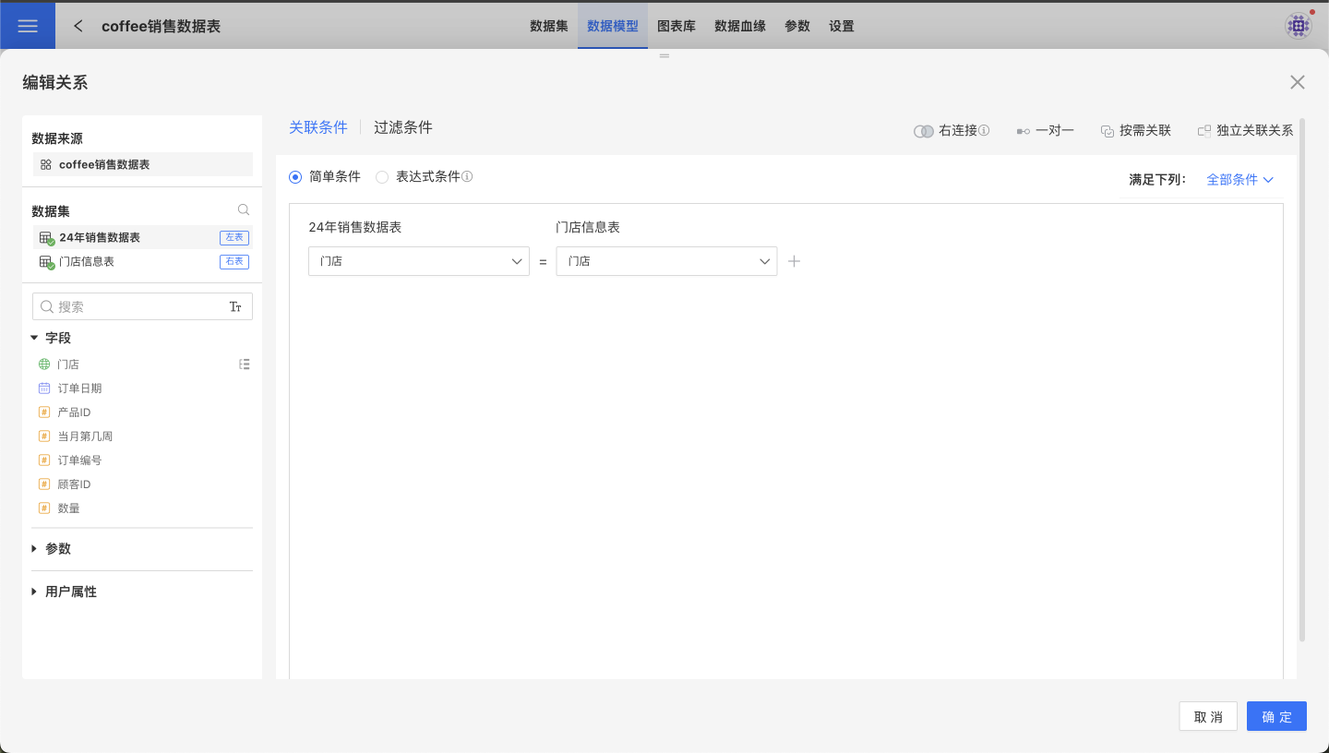The width and height of the screenshot is (1329, 753).
Task: Click the 取消 button
Action: (1207, 717)
